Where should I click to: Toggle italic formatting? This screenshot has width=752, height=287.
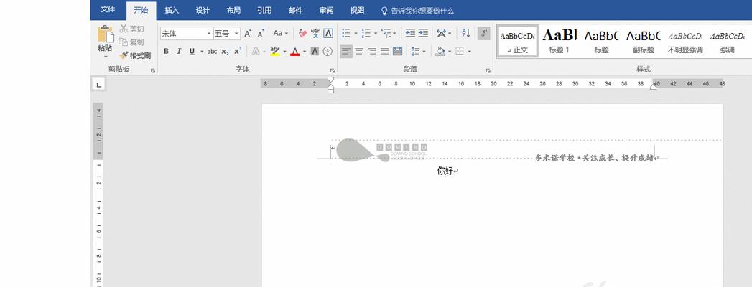[179, 51]
